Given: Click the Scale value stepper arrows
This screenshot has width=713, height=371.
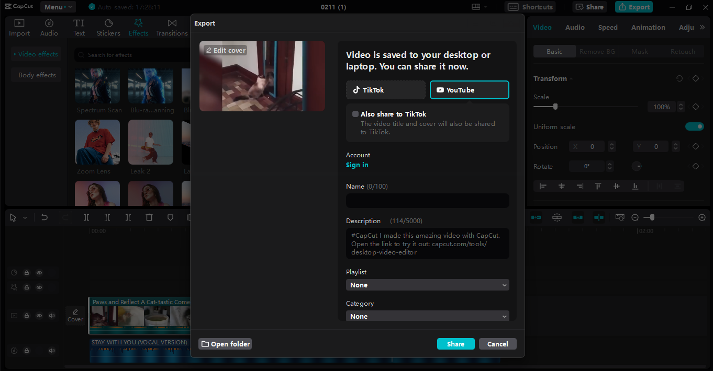Looking at the screenshot, I should click(681, 107).
